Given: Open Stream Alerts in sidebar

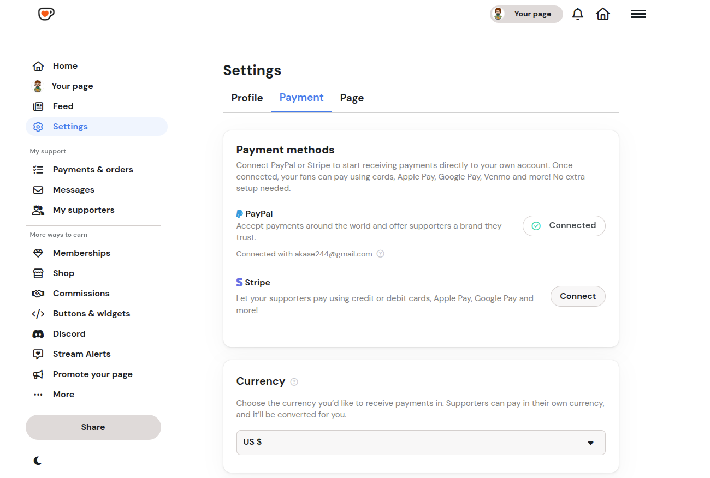Looking at the screenshot, I should tap(81, 354).
